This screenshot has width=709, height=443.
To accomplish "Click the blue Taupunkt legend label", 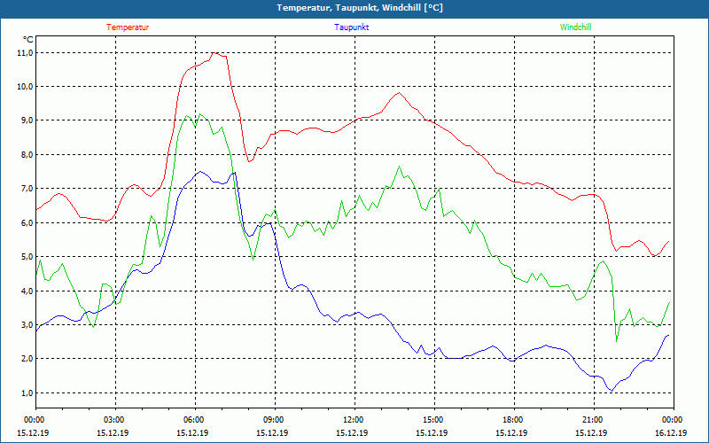I will point(352,27).
